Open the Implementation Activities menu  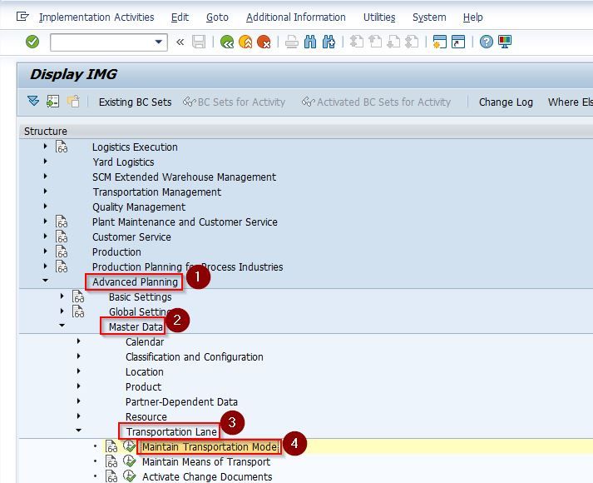[96, 17]
